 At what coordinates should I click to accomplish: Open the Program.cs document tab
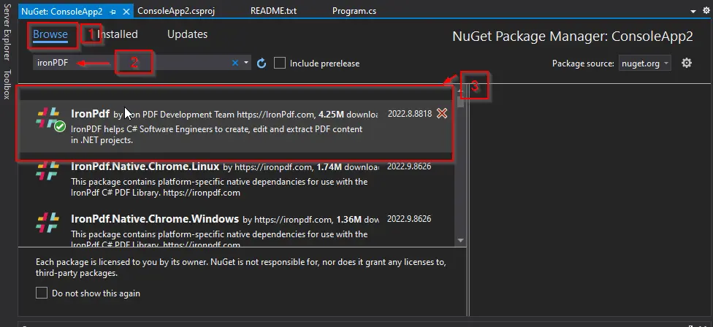click(354, 11)
